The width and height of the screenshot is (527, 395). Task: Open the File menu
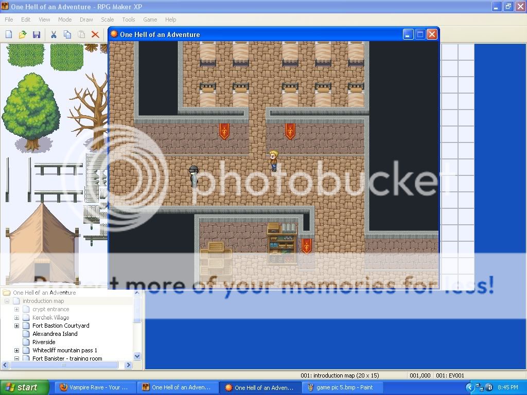click(9, 20)
